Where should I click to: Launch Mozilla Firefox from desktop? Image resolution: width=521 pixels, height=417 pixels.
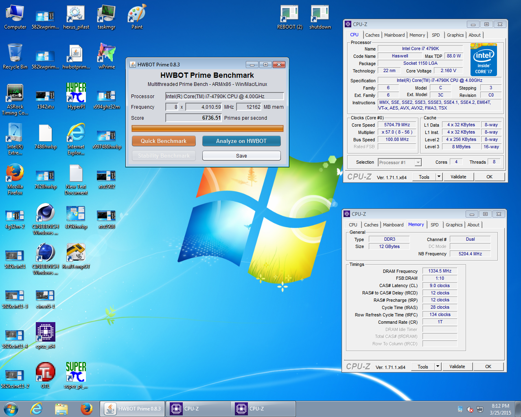[15, 179]
